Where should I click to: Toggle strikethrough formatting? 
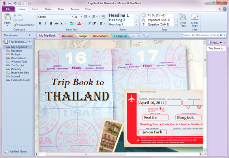(x=56, y=23)
